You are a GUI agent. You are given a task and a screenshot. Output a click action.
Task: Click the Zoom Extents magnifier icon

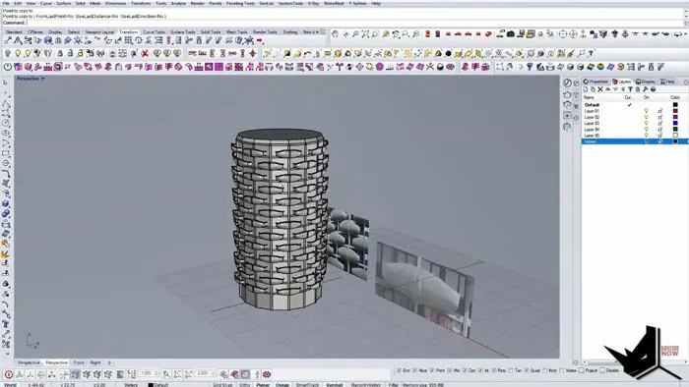tap(365, 33)
